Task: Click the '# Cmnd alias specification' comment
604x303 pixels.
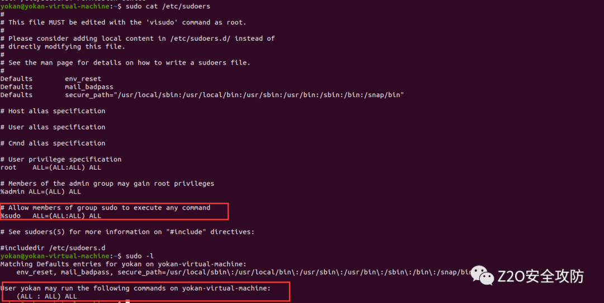Action: point(53,143)
